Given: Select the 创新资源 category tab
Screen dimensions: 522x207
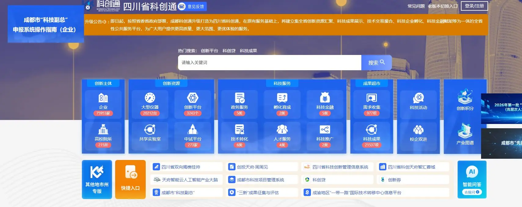Looking at the screenshot, I should pyautogui.click(x=171, y=83).
